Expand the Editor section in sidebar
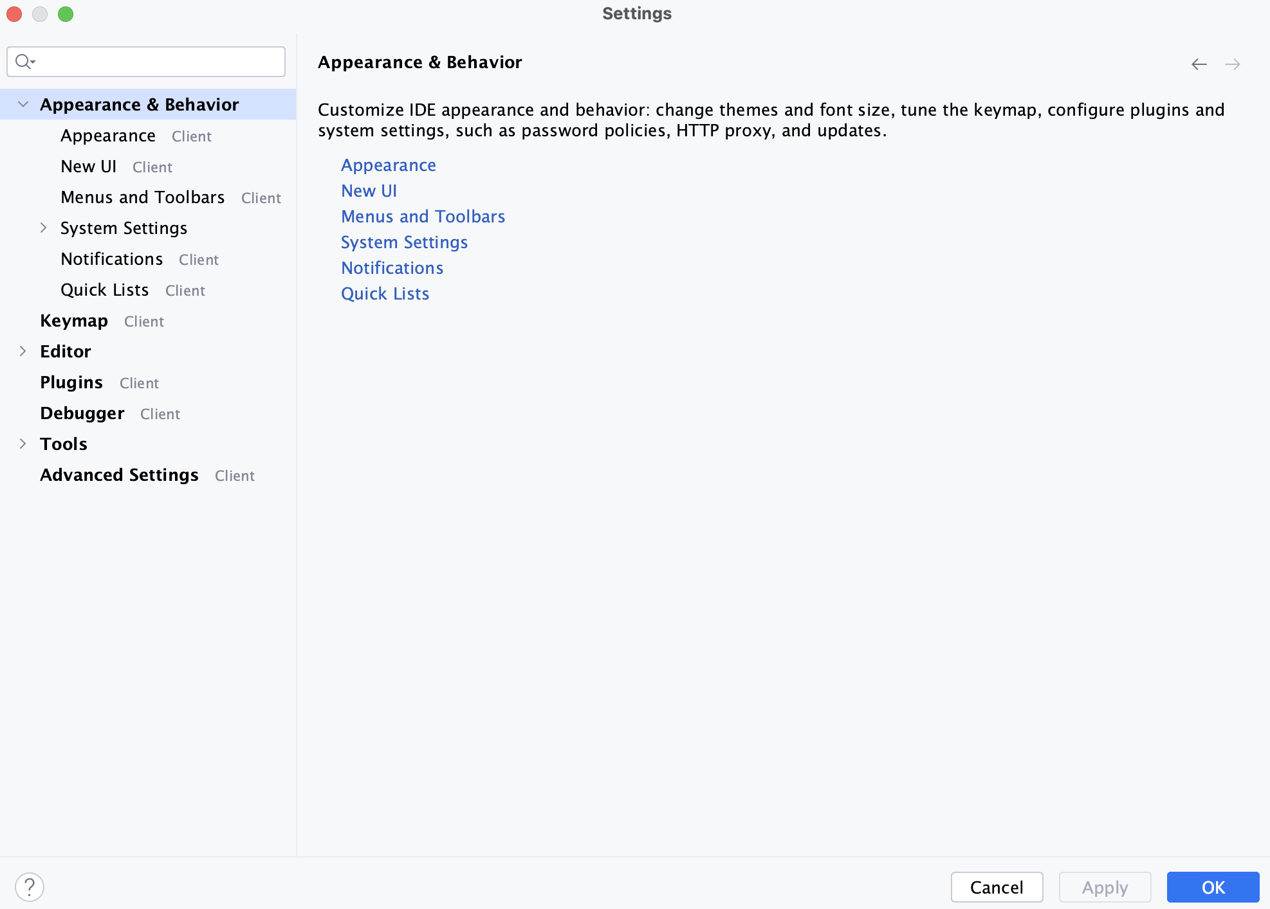This screenshot has height=909, width=1270. tap(22, 351)
